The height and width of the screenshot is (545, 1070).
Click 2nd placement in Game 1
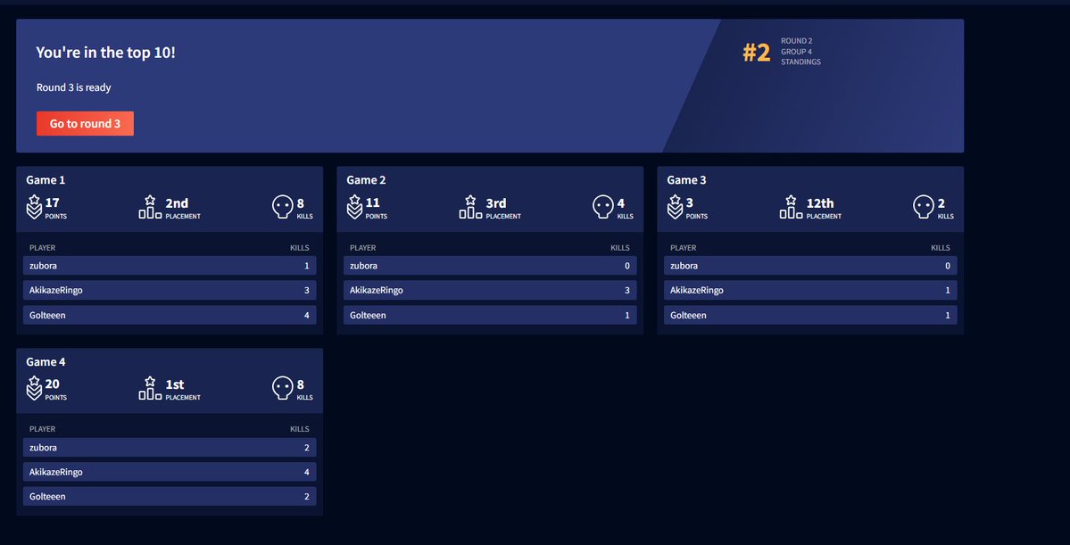[x=177, y=203]
